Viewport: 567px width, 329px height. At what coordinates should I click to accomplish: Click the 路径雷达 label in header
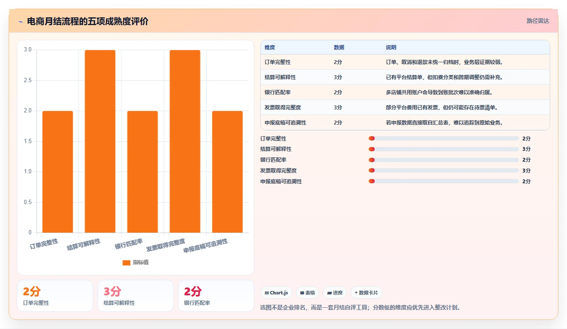click(x=538, y=21)
